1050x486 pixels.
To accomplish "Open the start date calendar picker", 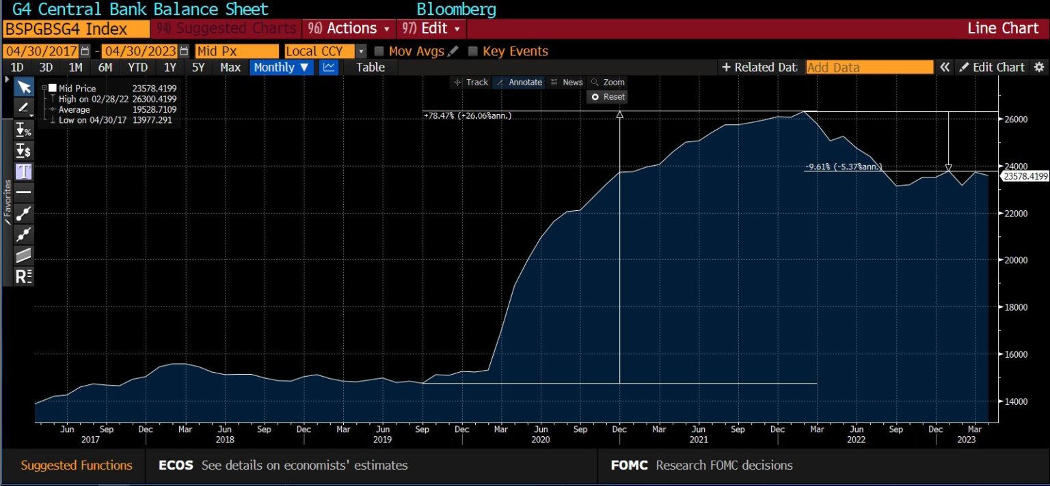I will [85, 51].
